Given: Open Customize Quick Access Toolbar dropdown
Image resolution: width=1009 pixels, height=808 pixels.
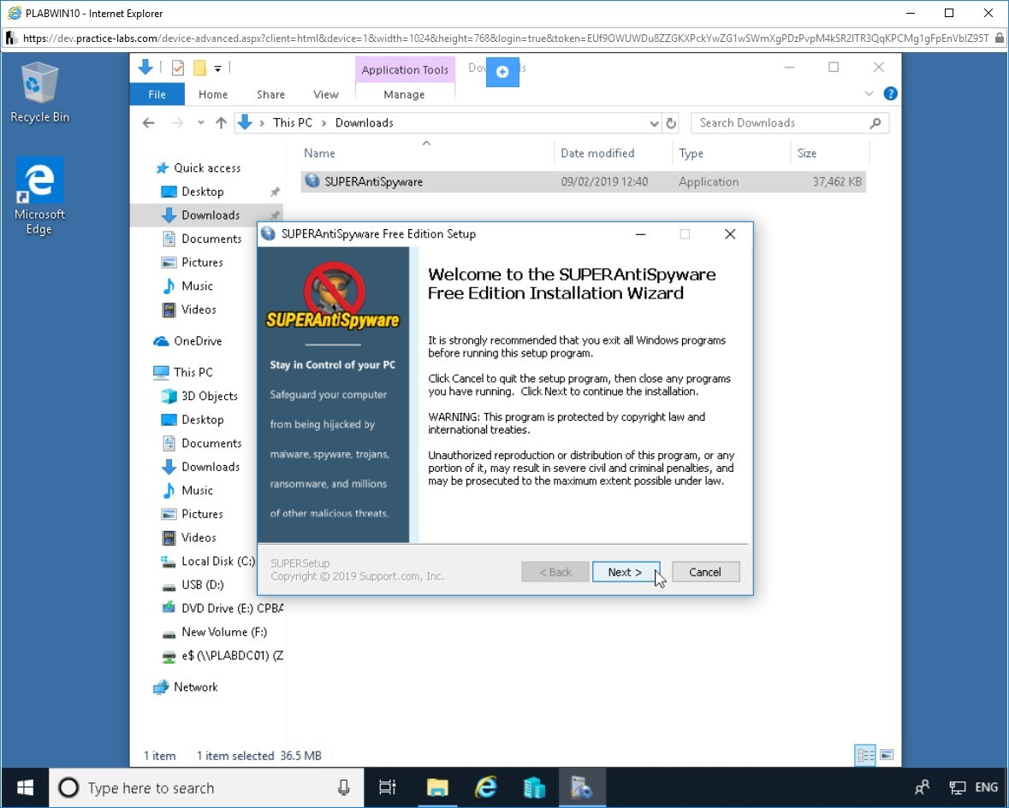Looking at the screenshot, I should click(x=217, y=68).
